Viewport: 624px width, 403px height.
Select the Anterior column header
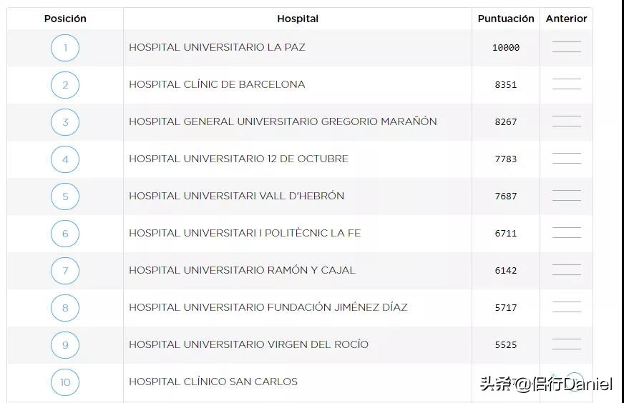(566, 19)
